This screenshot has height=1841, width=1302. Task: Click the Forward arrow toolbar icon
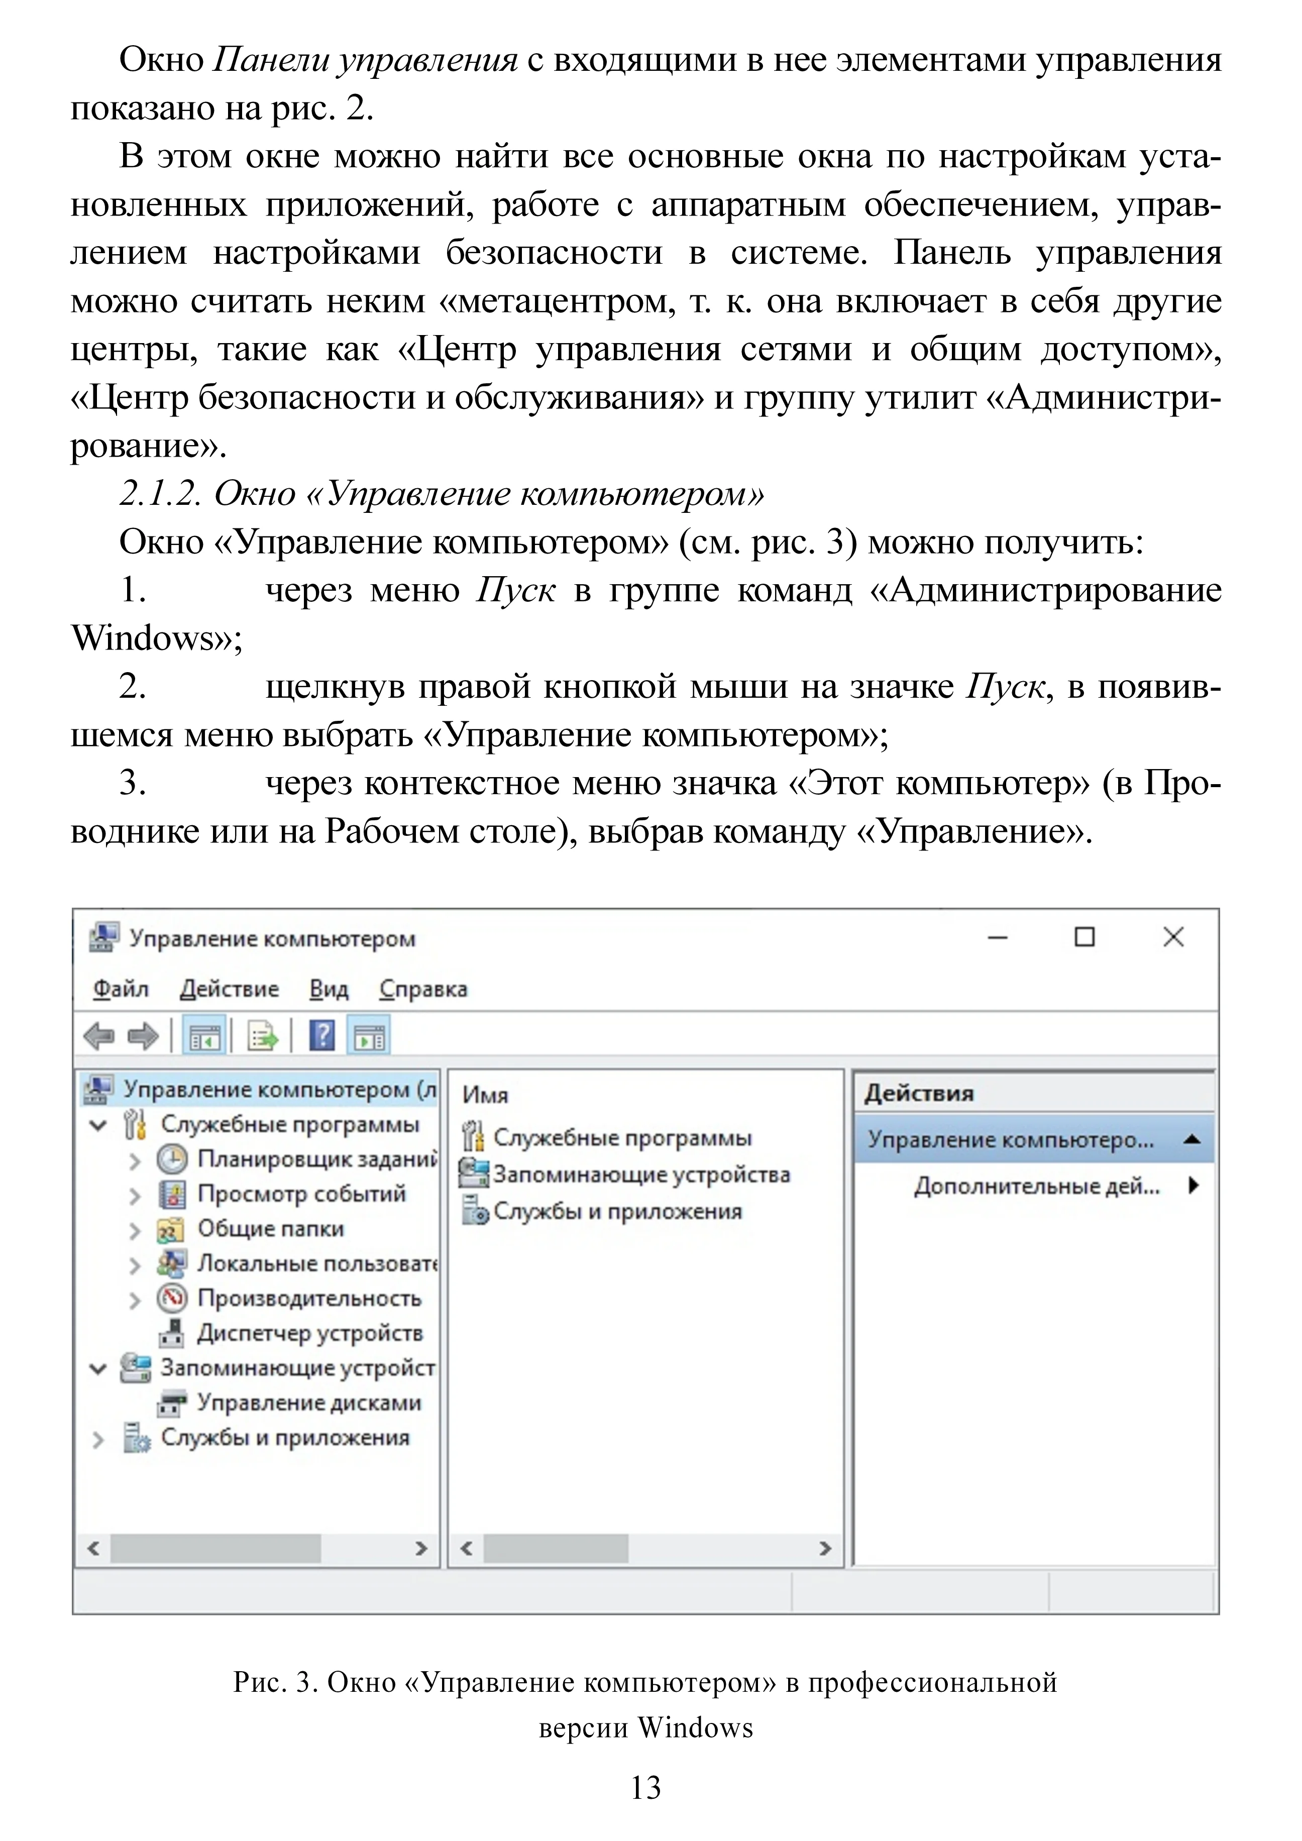pos(144,1037)
